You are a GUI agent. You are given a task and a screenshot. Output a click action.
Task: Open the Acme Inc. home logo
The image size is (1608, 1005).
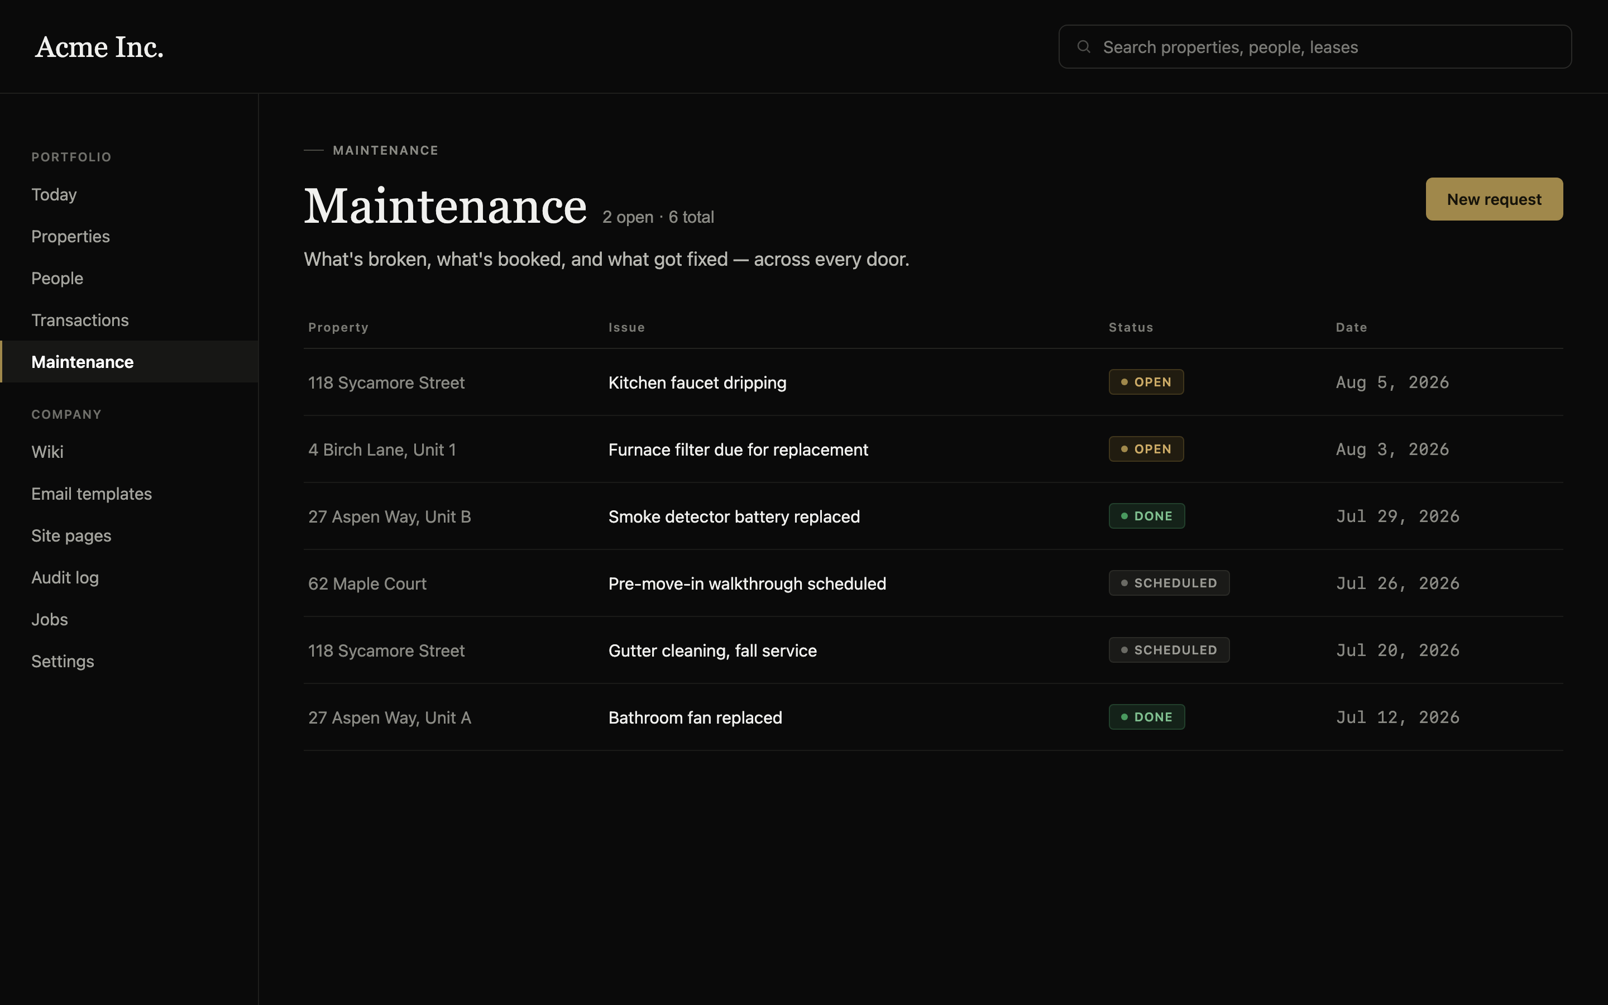coord(99,46)
